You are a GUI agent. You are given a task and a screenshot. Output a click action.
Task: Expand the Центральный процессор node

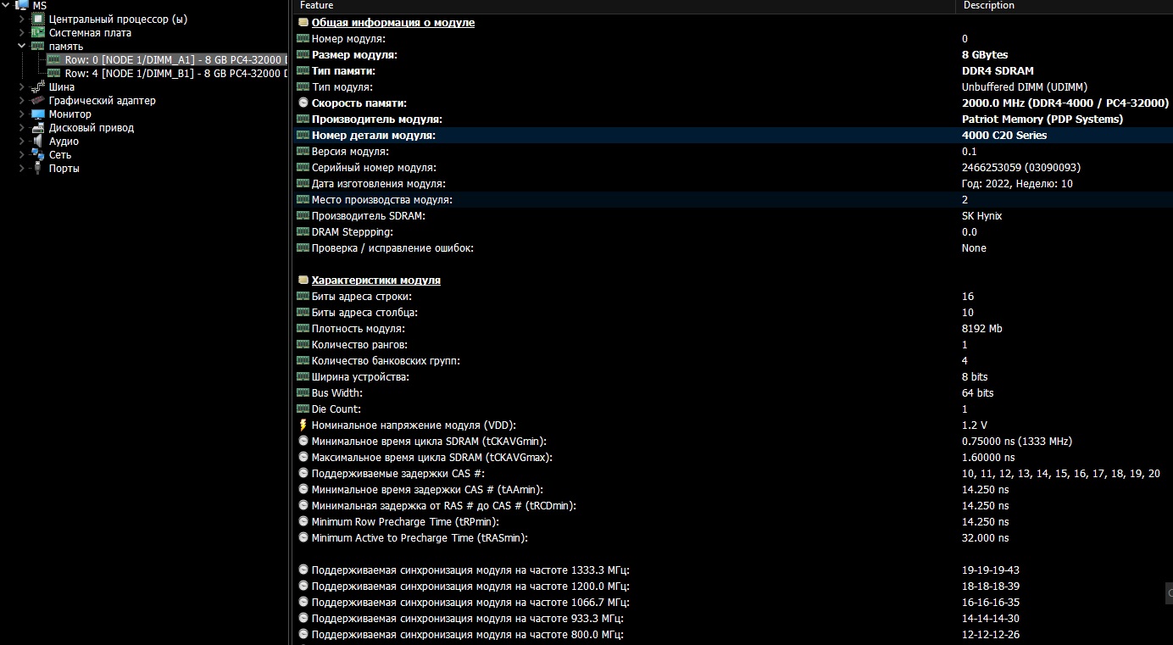(x=22, y=19)
